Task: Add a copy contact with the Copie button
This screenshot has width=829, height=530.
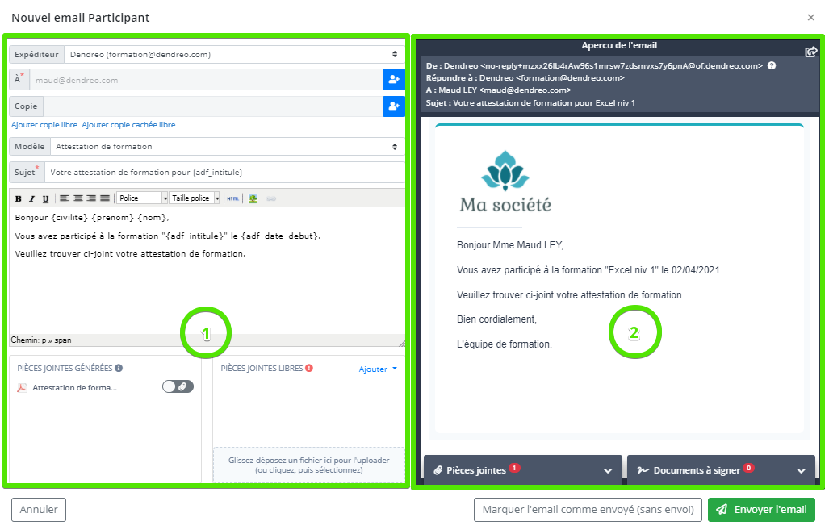Action: pos(394,106)
